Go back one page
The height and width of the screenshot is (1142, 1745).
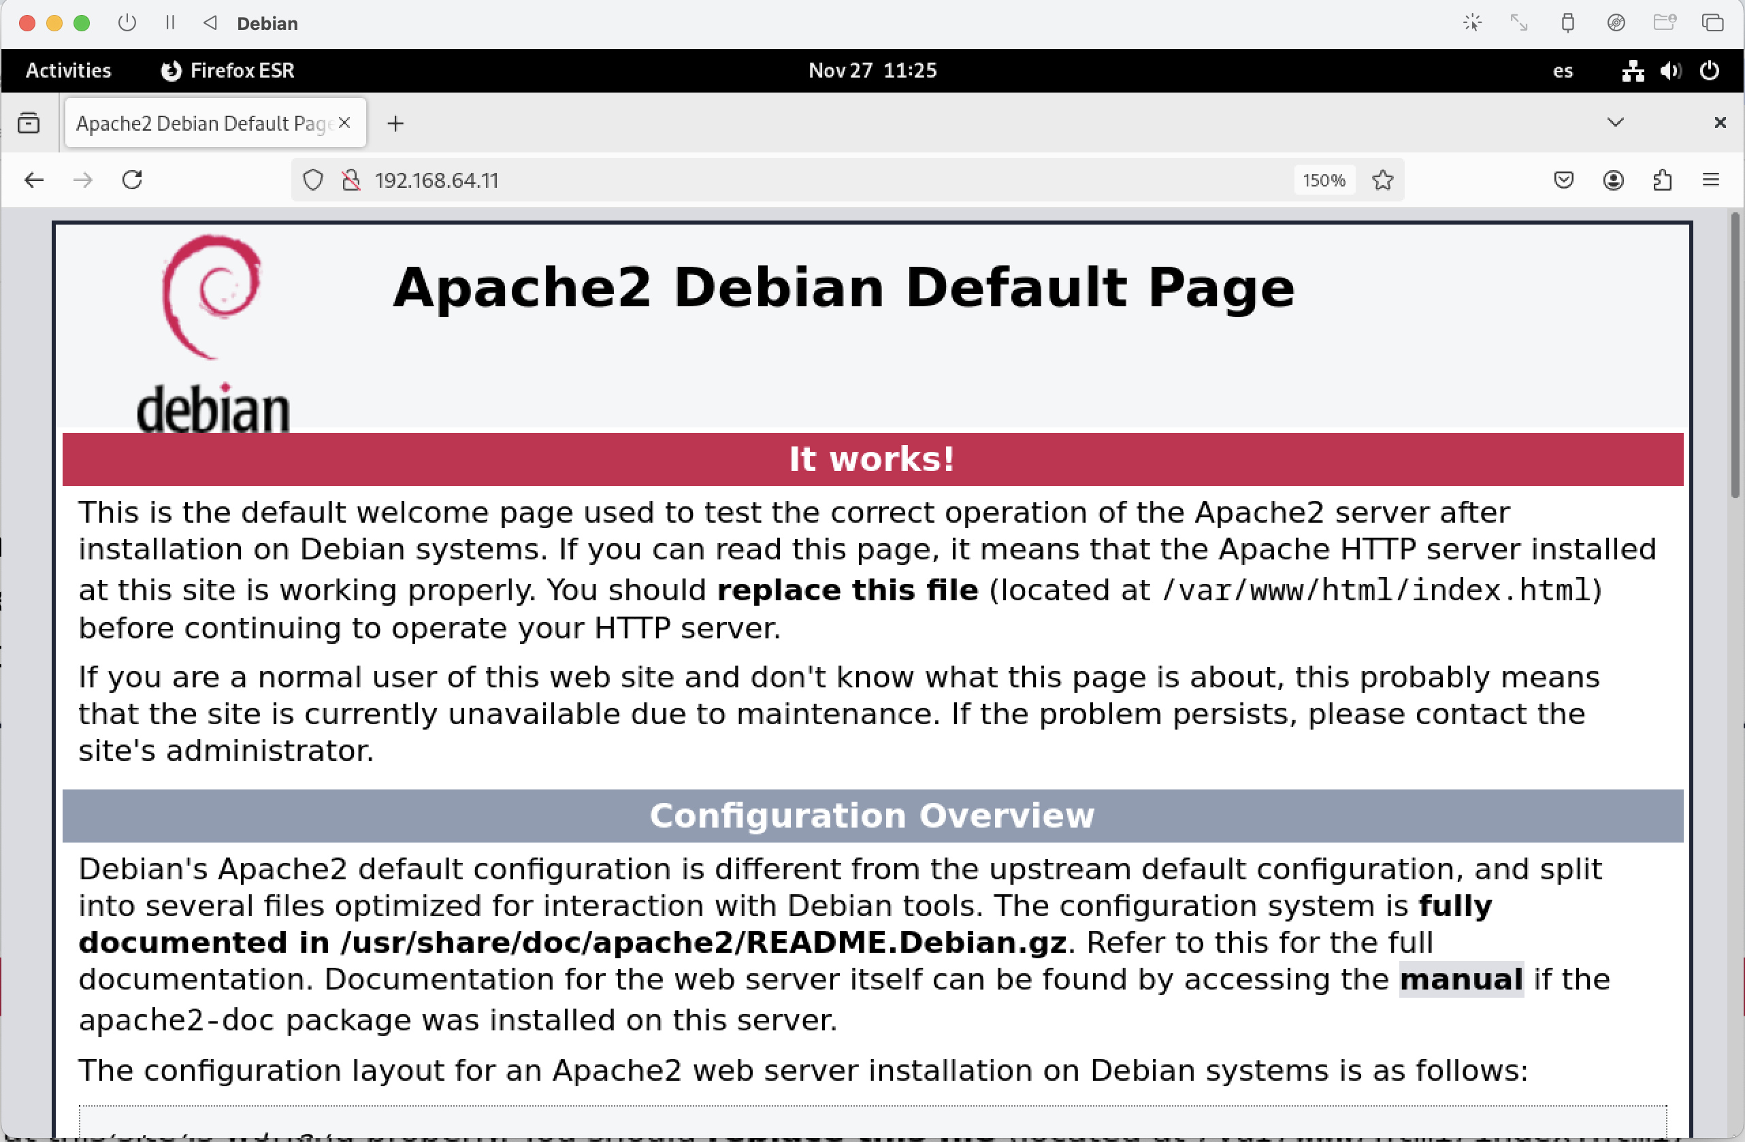(x=34, y=180)
